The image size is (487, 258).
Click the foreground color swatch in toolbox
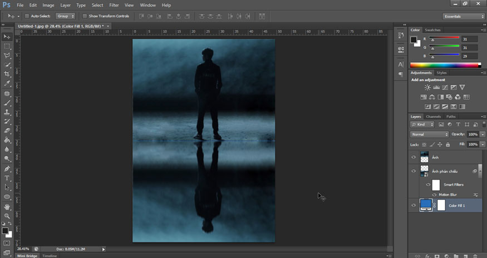[5, 231]
